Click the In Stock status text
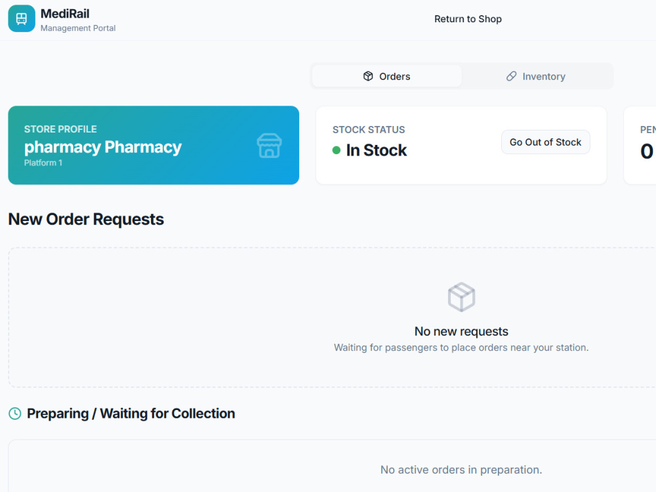The width and height of the screenshot is (656, 492). 376,150
